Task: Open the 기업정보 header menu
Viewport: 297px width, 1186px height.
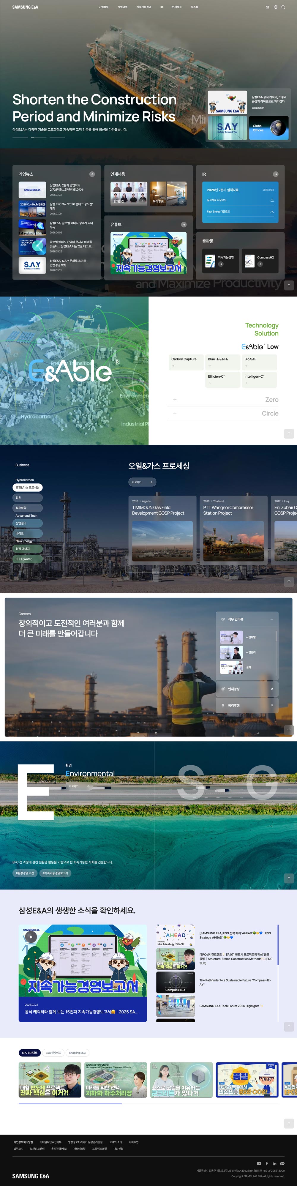Action: click(x=104, y=7)
